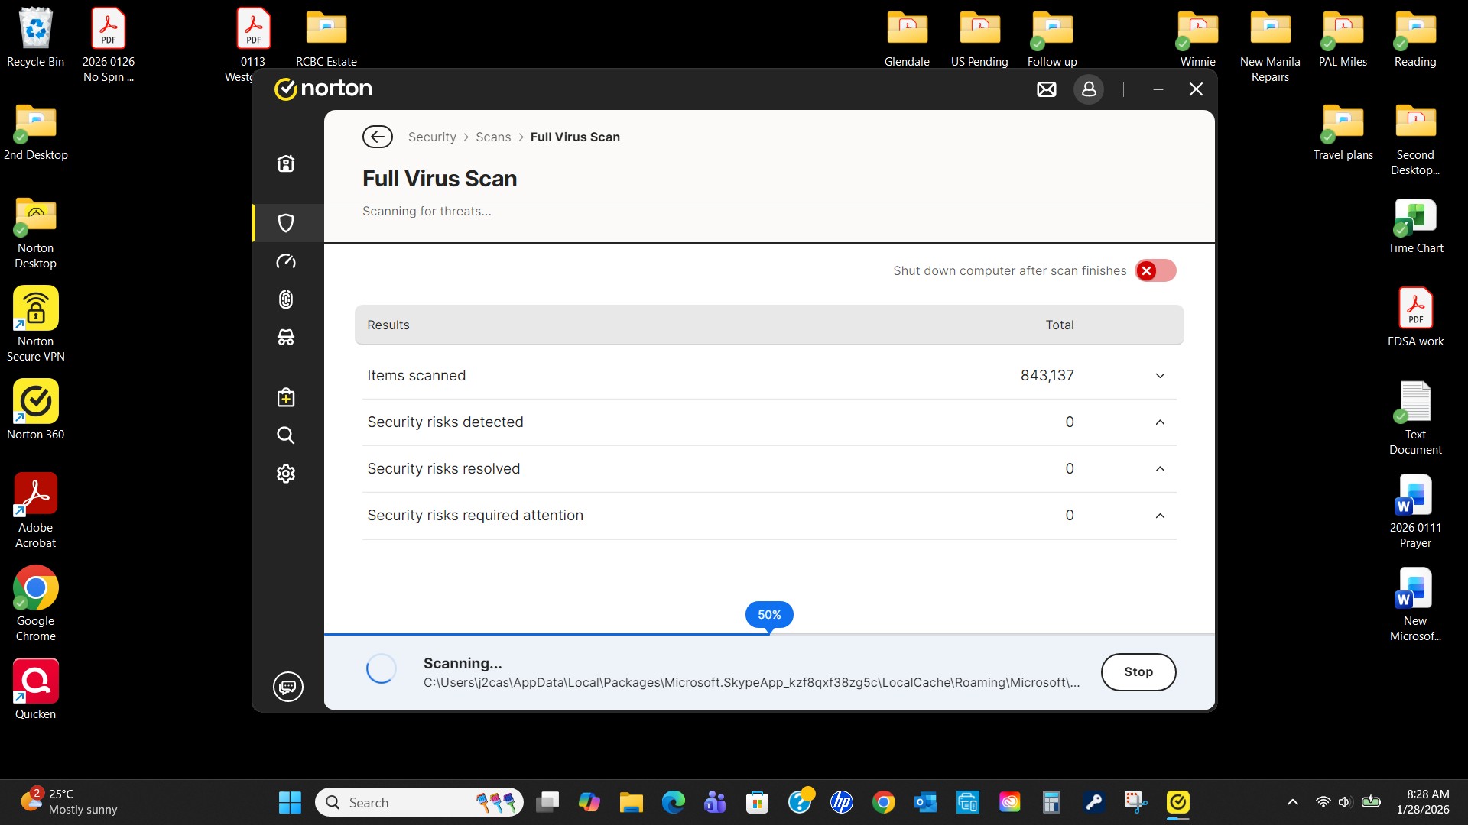Open the Norton mail notifications icon

coord(1047,89)
